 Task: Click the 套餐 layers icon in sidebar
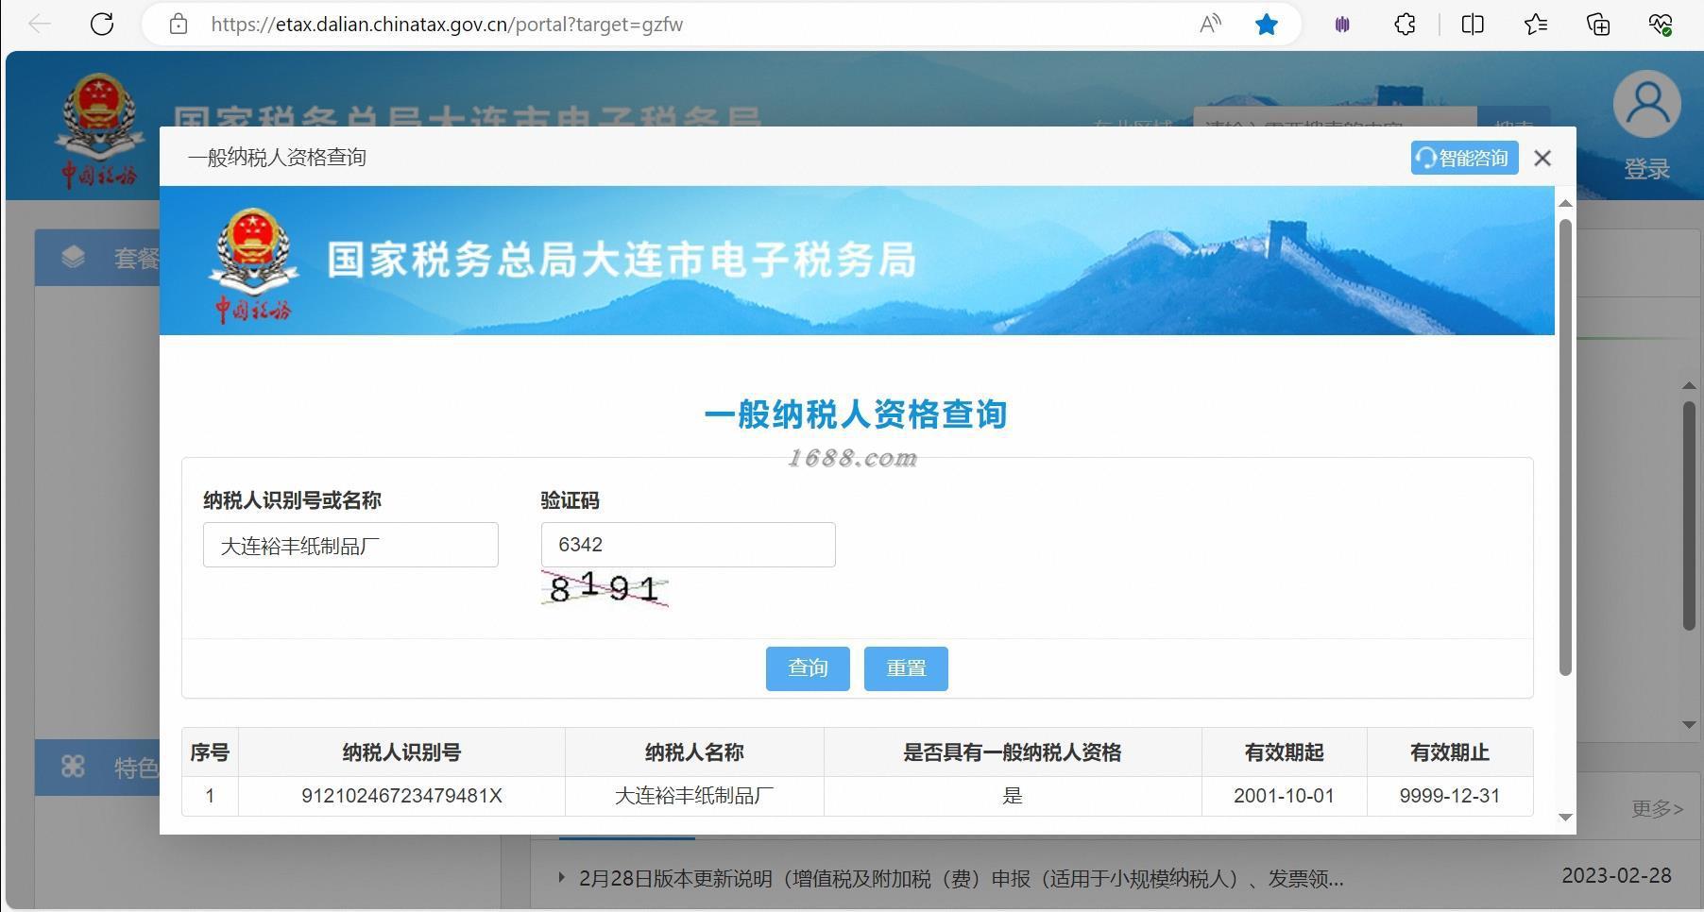point(74,257)
